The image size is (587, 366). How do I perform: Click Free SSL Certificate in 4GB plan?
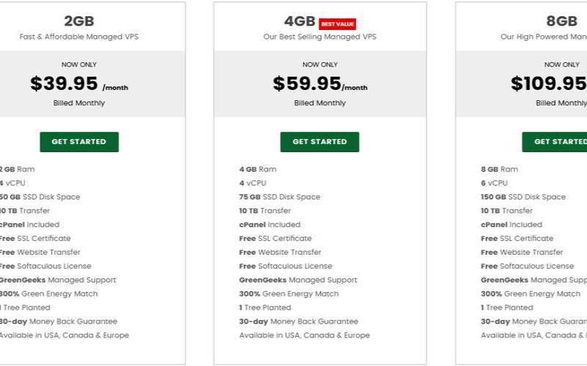click(x=275, y=239)
